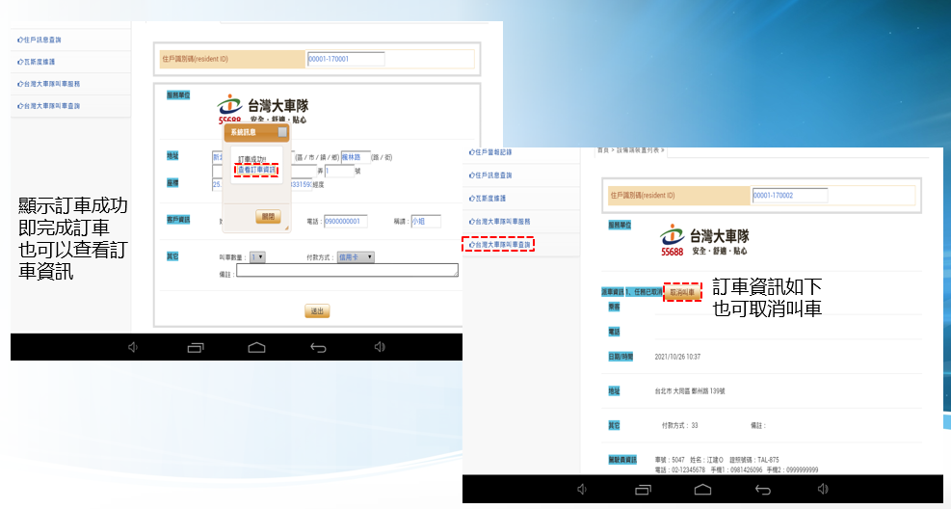Click the 備註 remarks text area
This screenshot has width=951, height=509.
347,271
